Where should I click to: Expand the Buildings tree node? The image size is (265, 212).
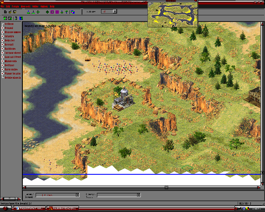pyautogui.click(x=2, y=49)
